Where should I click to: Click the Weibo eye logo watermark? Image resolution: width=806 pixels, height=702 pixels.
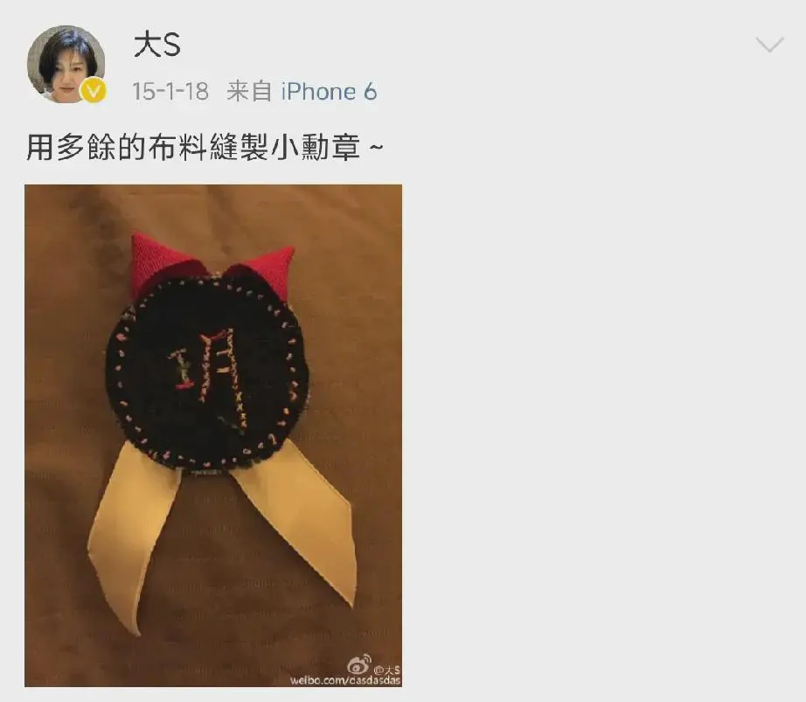pos(358,664)
